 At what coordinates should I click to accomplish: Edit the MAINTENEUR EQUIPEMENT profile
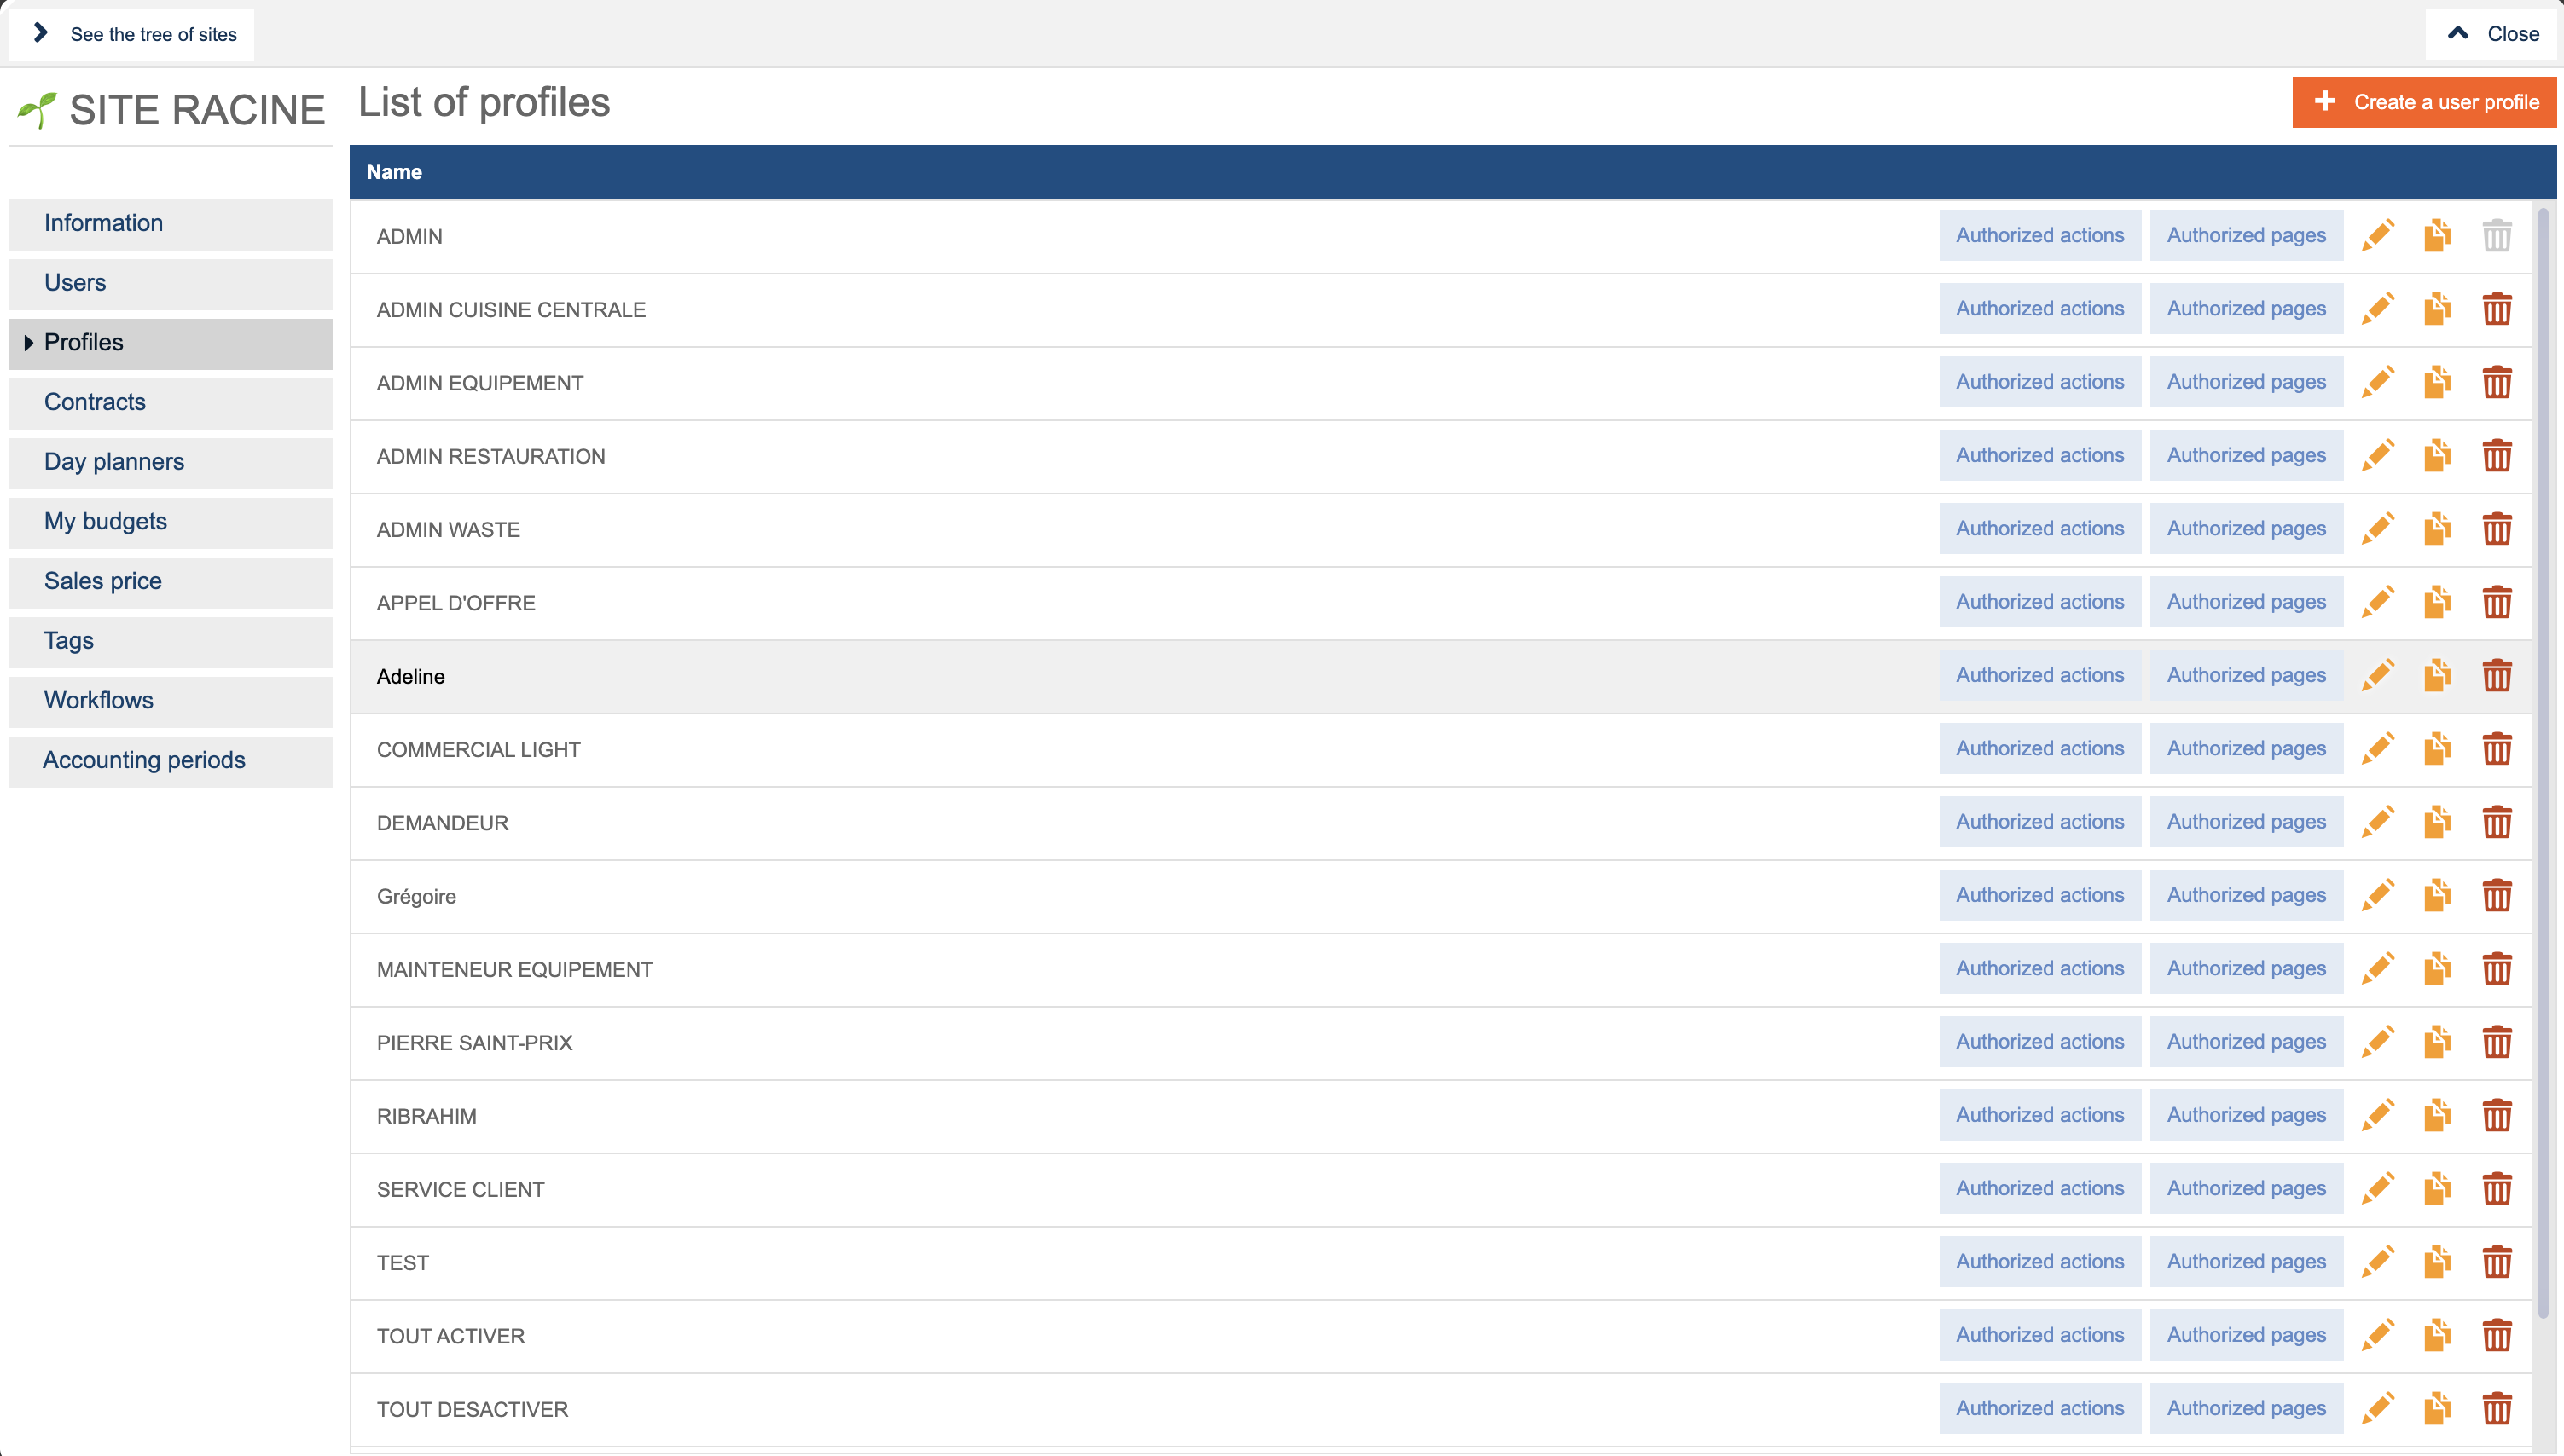[x=2378, y=968]
